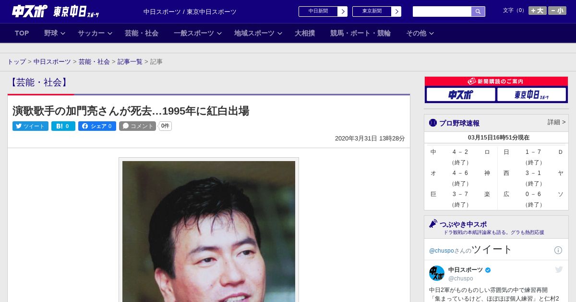This screenshot has width=576, height=302.
Task: Share article with the ツイート button
Action: pos(30,126)
